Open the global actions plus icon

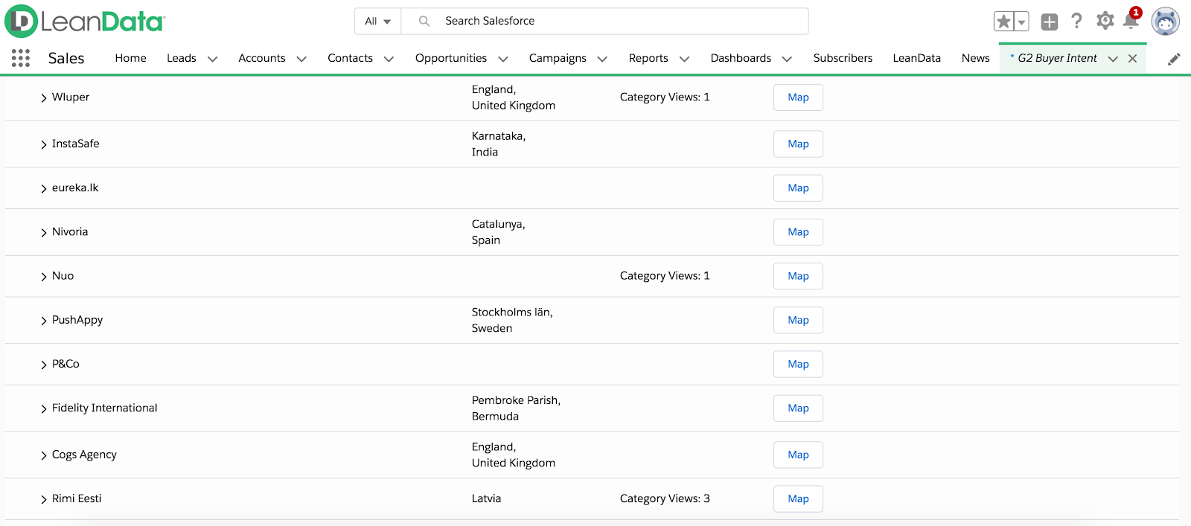pyautogui.click(x=1050, y=22)
